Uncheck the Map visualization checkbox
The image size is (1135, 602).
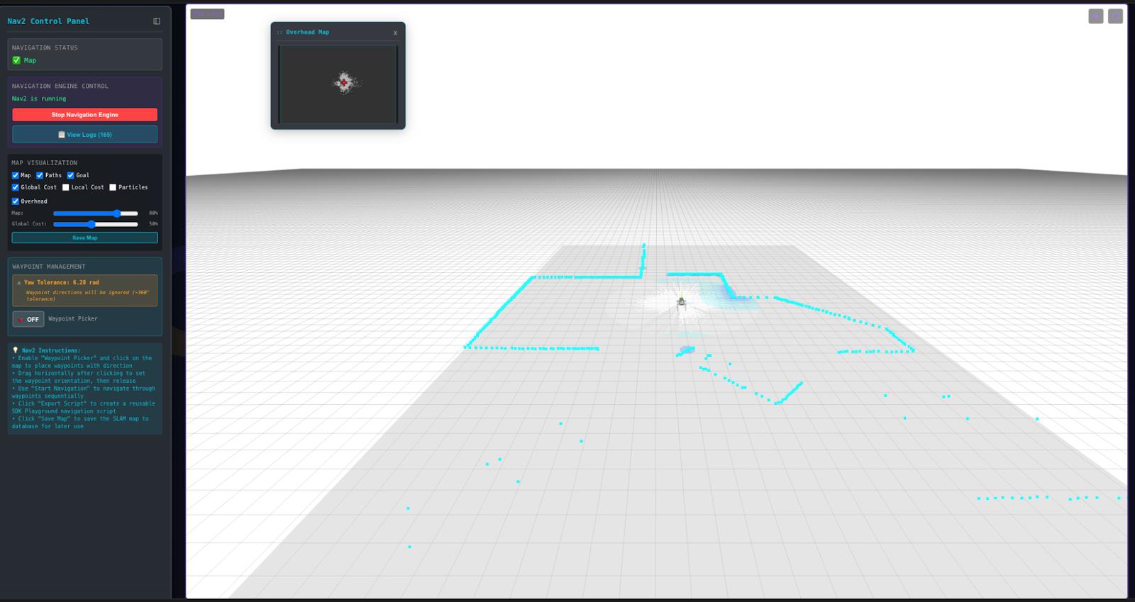point(16,175)
